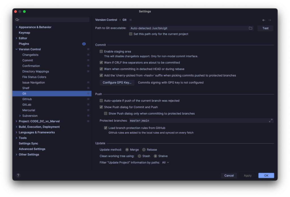Viewport: 290px width, 197px height.
Task: Open the in-page search icon next to Changelists
Action: tap(89, 55)
